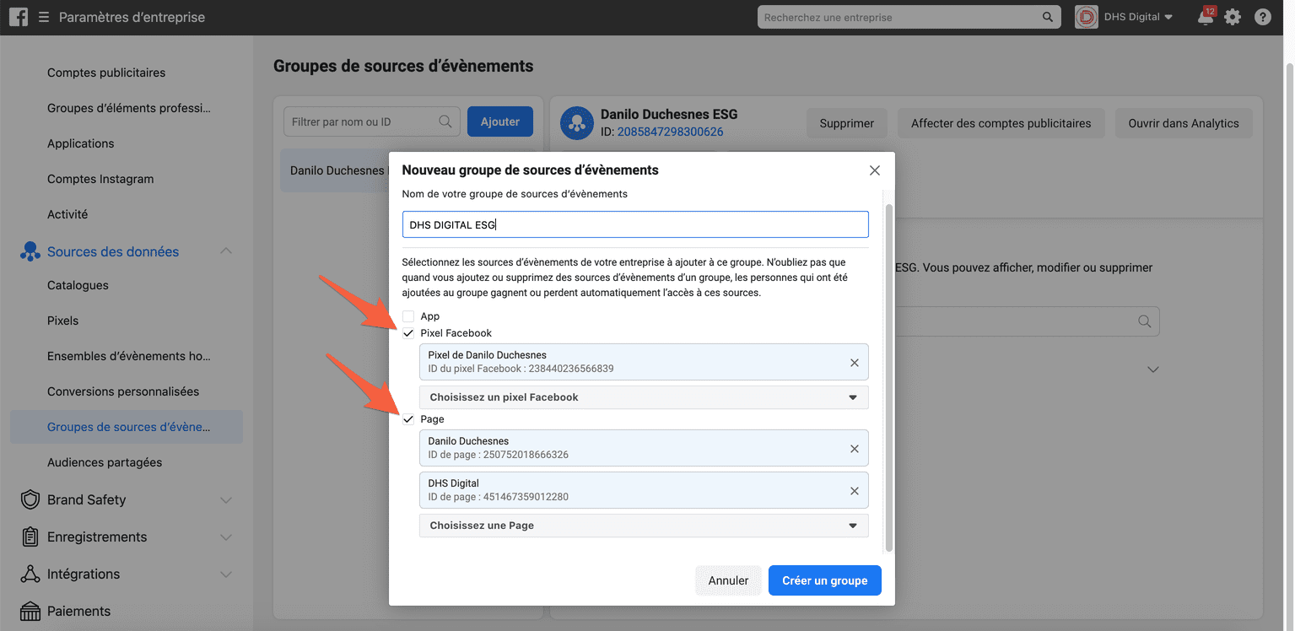Close the Nouveau groupe dialog with X
Viewport: 1295px width, 631px height.
coord(875,170)
